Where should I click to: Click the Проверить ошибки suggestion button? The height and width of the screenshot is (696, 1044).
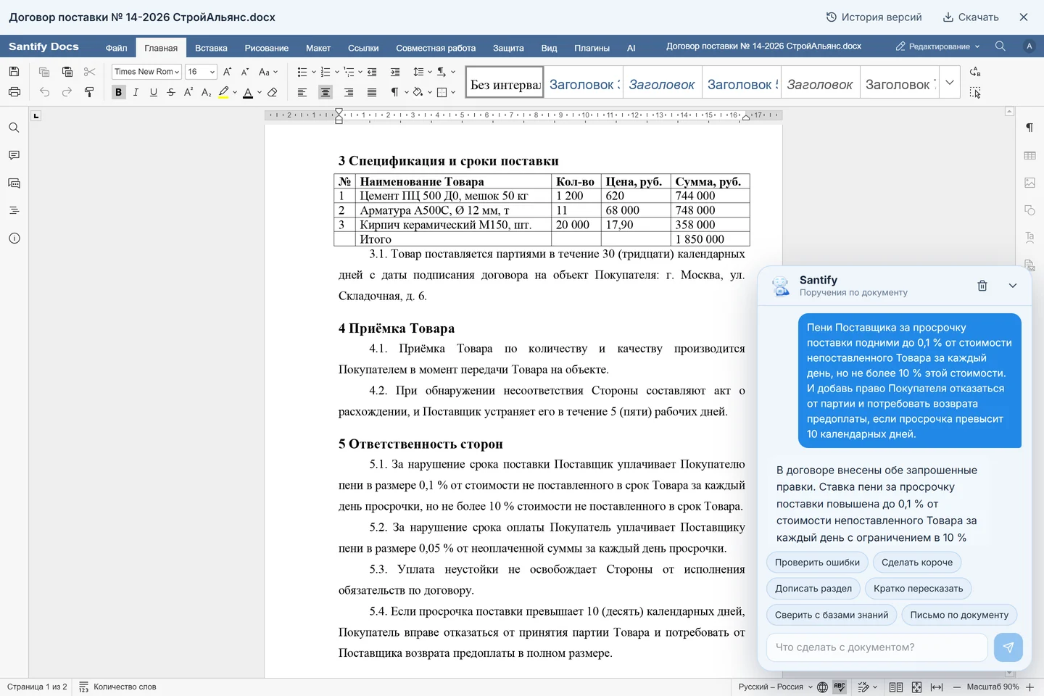click(x=817, y=563)
